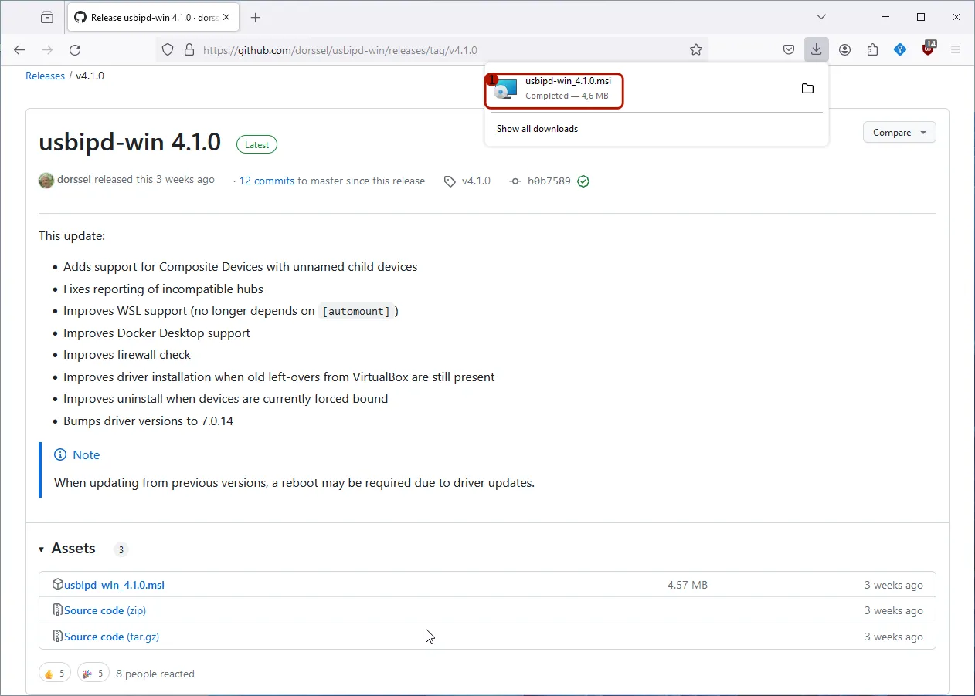Click the verified commit checkmark icon
The height and width of the screenshot is (696, 975).
[x=583, y=181]
